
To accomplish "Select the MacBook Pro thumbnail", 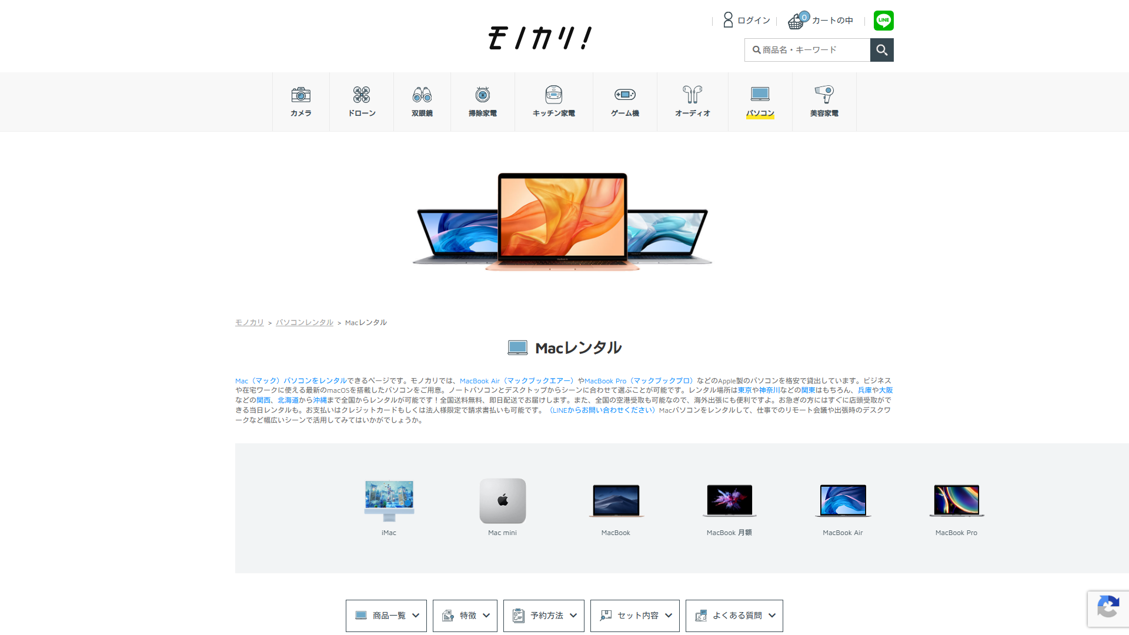I will (956, 501).
